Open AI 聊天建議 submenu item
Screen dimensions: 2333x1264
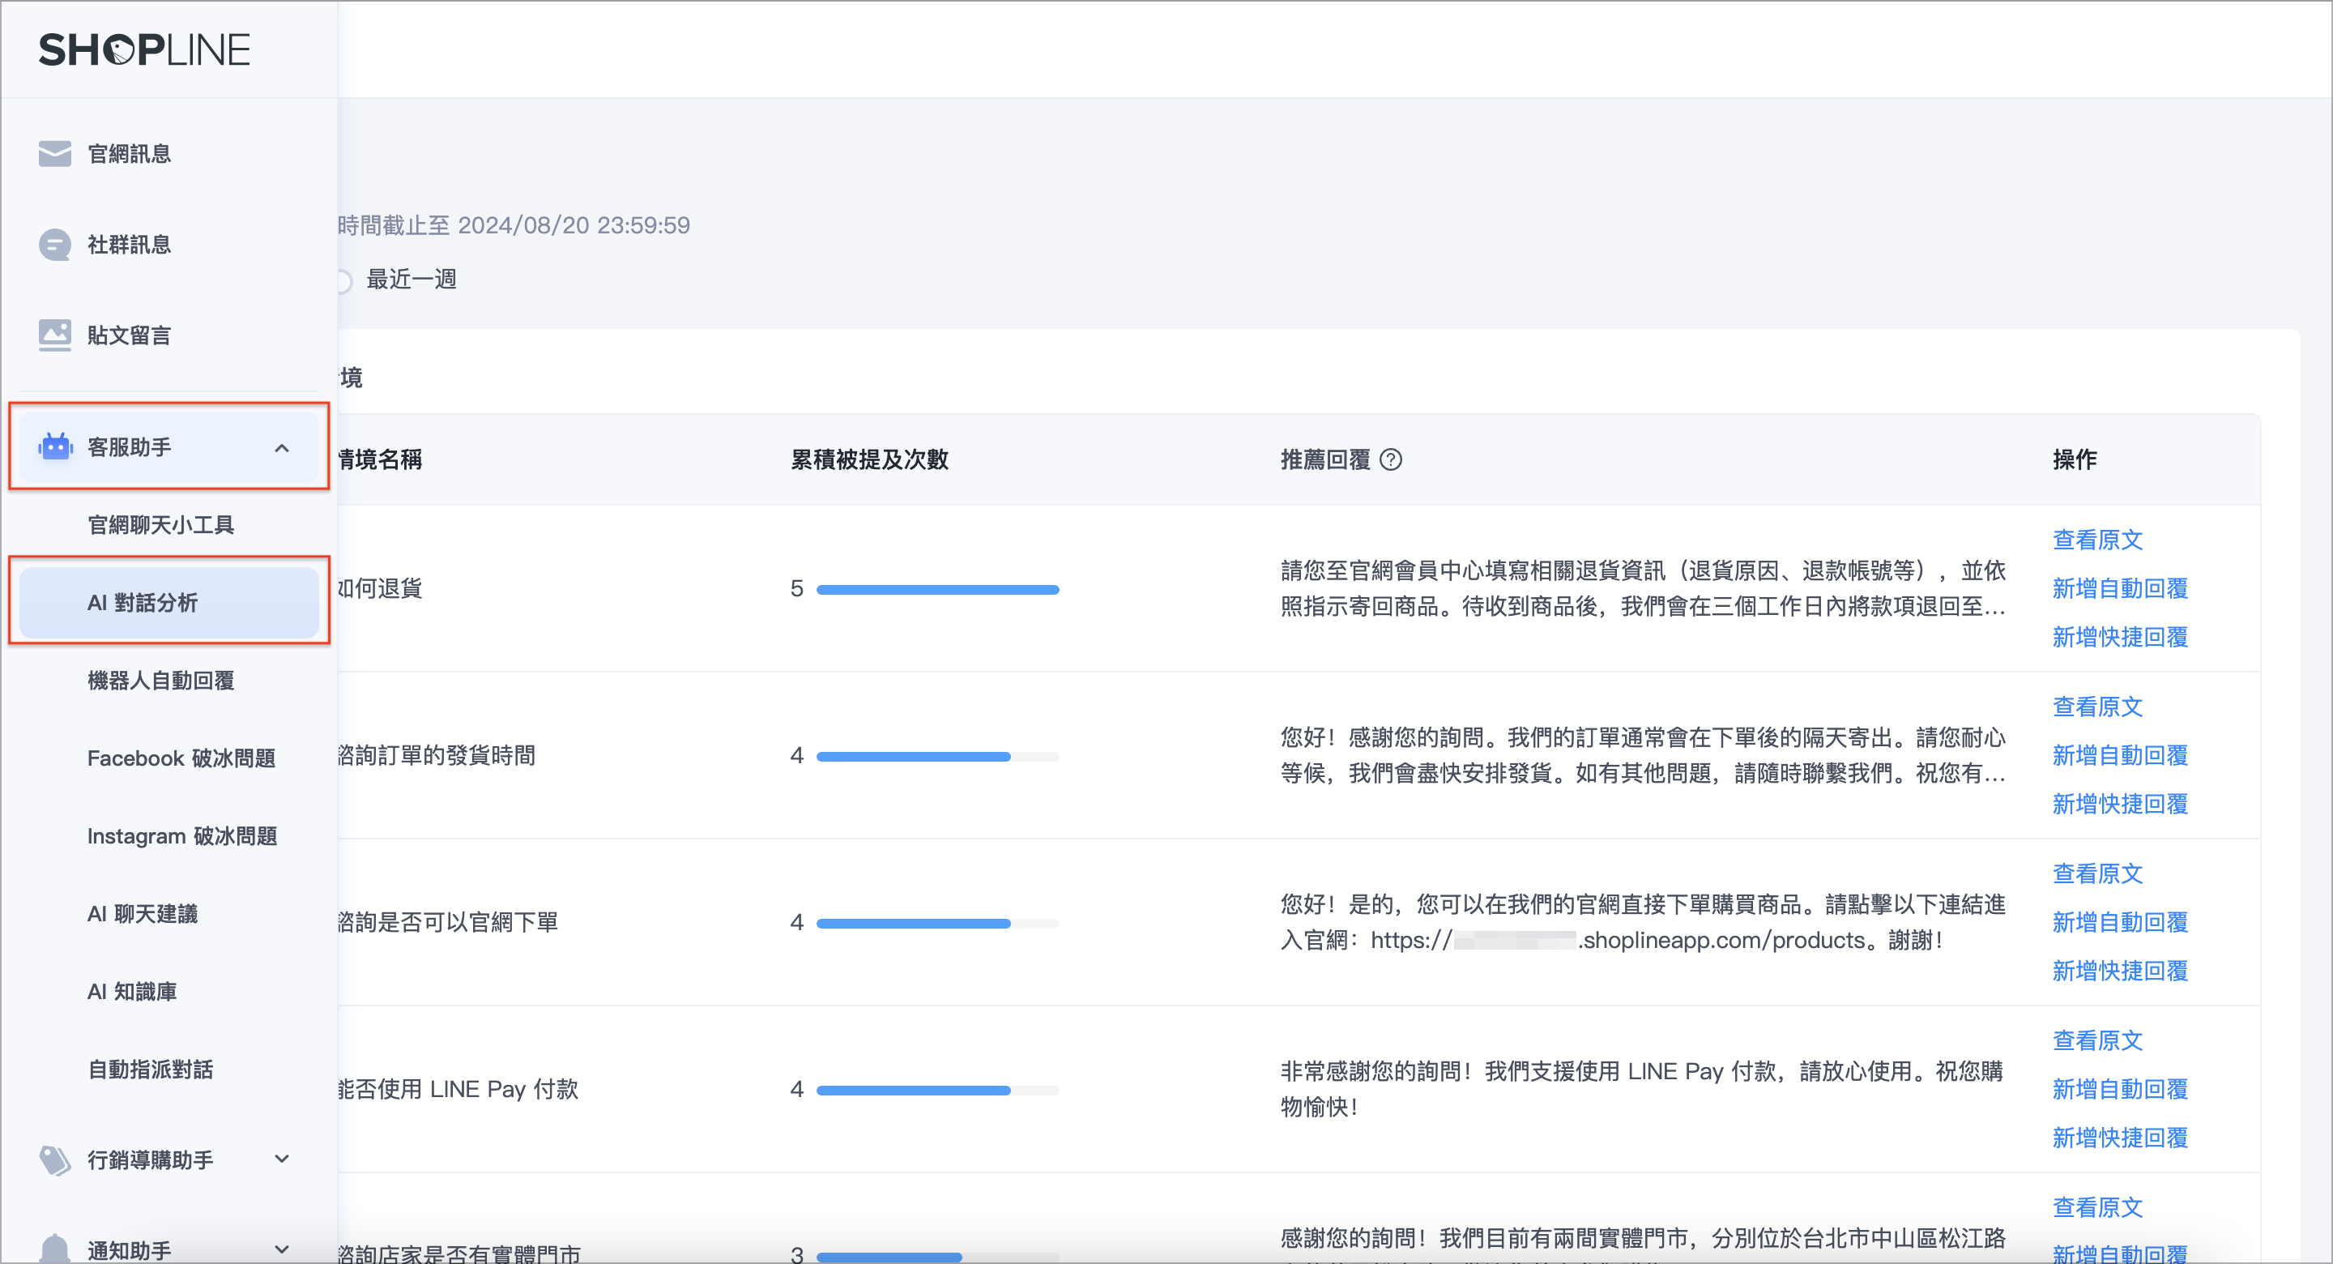click(x=143, y=914)
